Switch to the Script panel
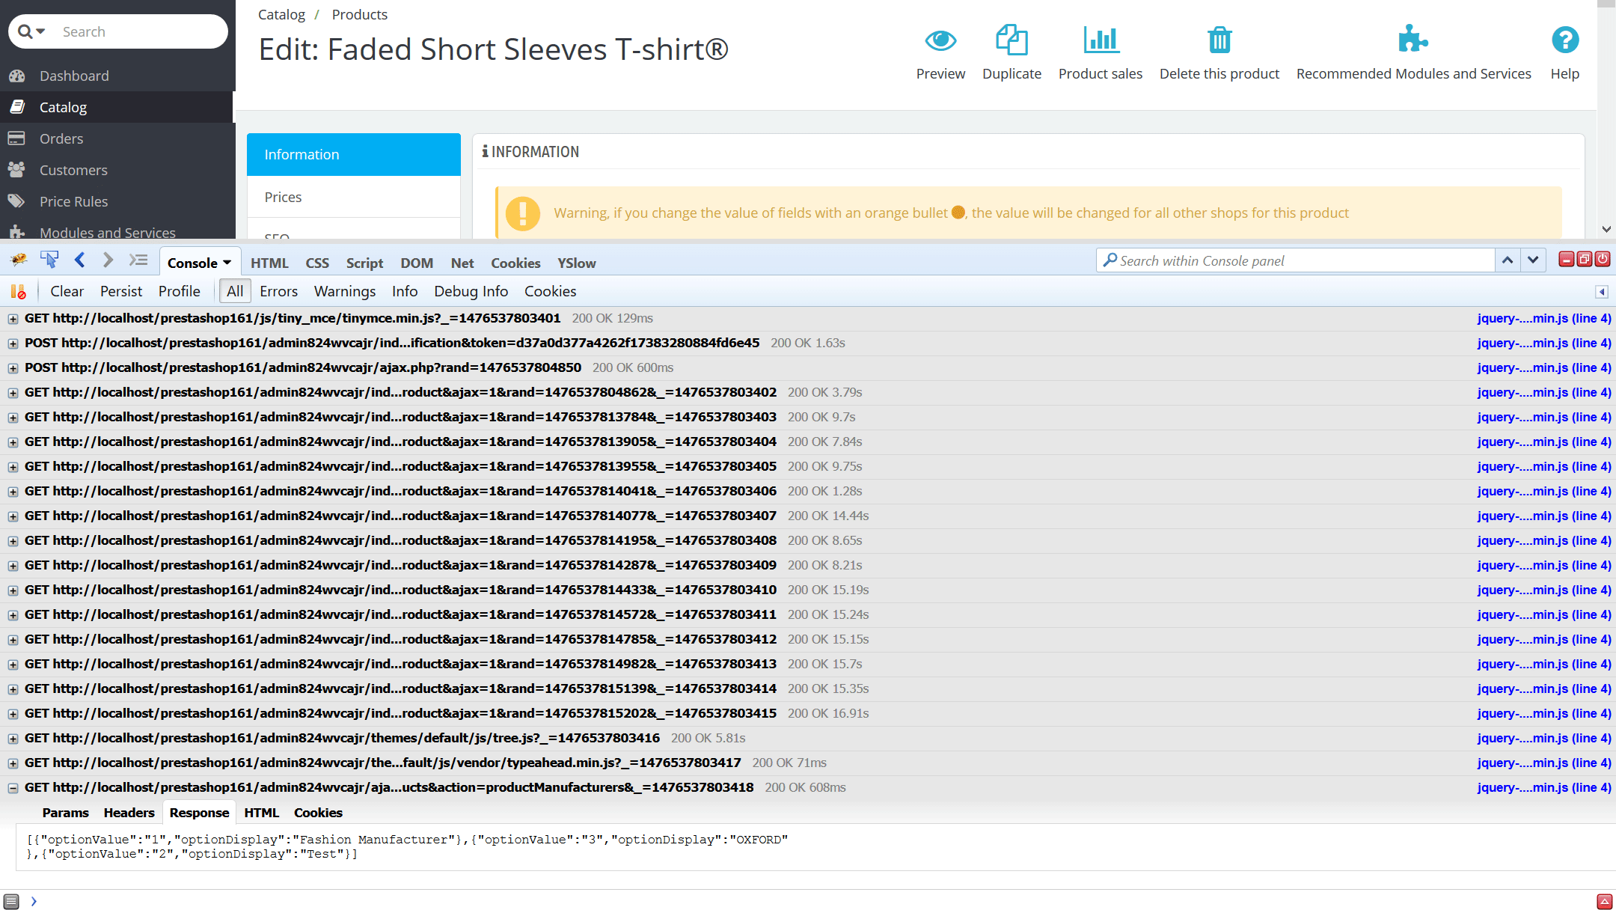Image resolution: width=1616 pixels, height=910 pixels. pyautogui.click(x=364, y=263)
